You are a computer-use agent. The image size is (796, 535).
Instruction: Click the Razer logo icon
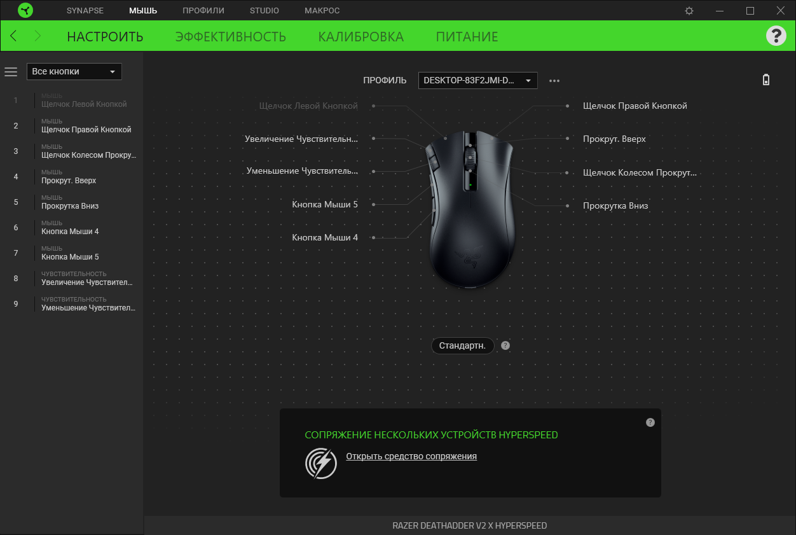click(25, 11)
